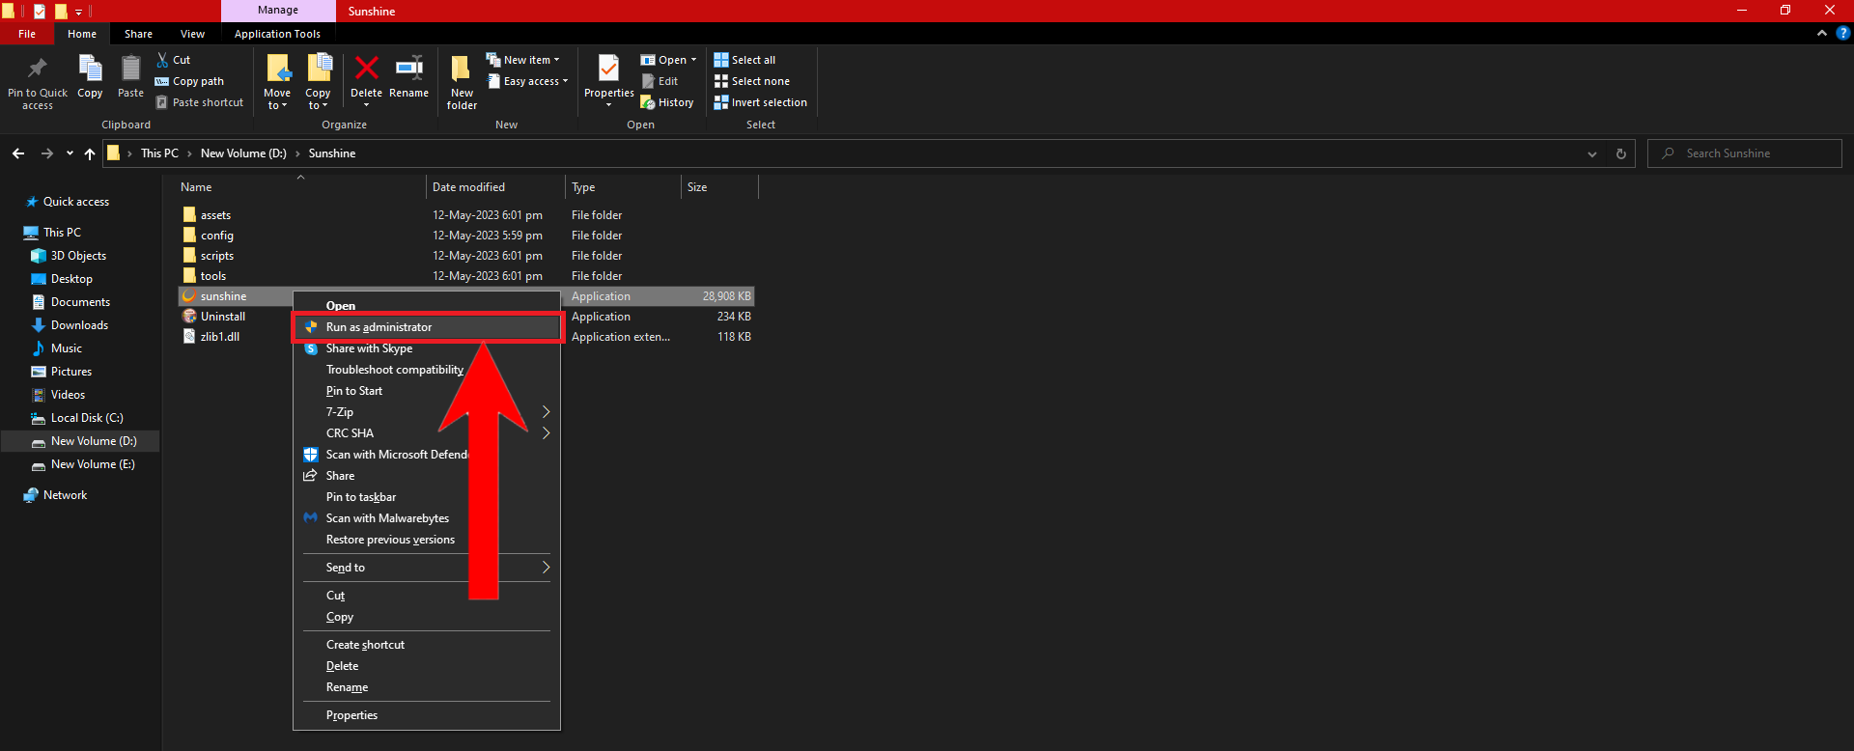Open Local Disk (C:) in sidebar
Image resolution: width=1854 pixels, height=751 pixels.
[x=87, y=418]
